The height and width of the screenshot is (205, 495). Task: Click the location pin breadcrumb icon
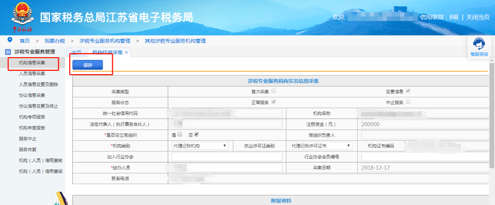10,40
